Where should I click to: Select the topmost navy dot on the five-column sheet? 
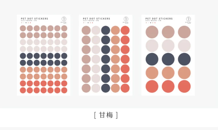point(106,30)
